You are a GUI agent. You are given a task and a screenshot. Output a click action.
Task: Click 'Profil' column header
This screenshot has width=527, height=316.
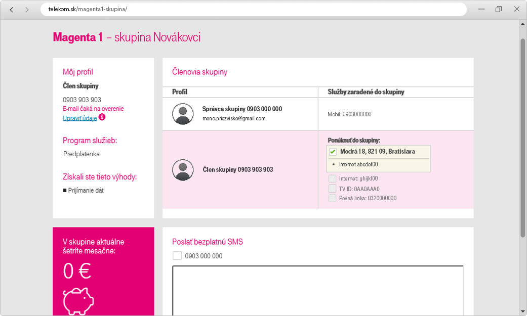tap(180, 92)
